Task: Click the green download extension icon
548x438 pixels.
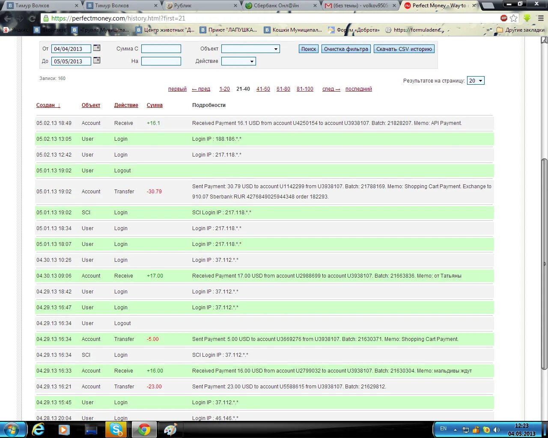Action: click(527, 18)
